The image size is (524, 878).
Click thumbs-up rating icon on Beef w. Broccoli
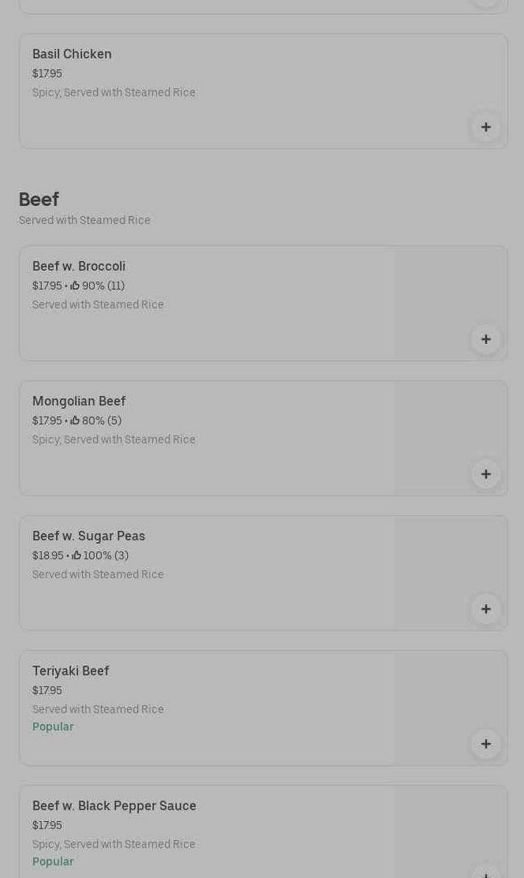click(75, 286)
